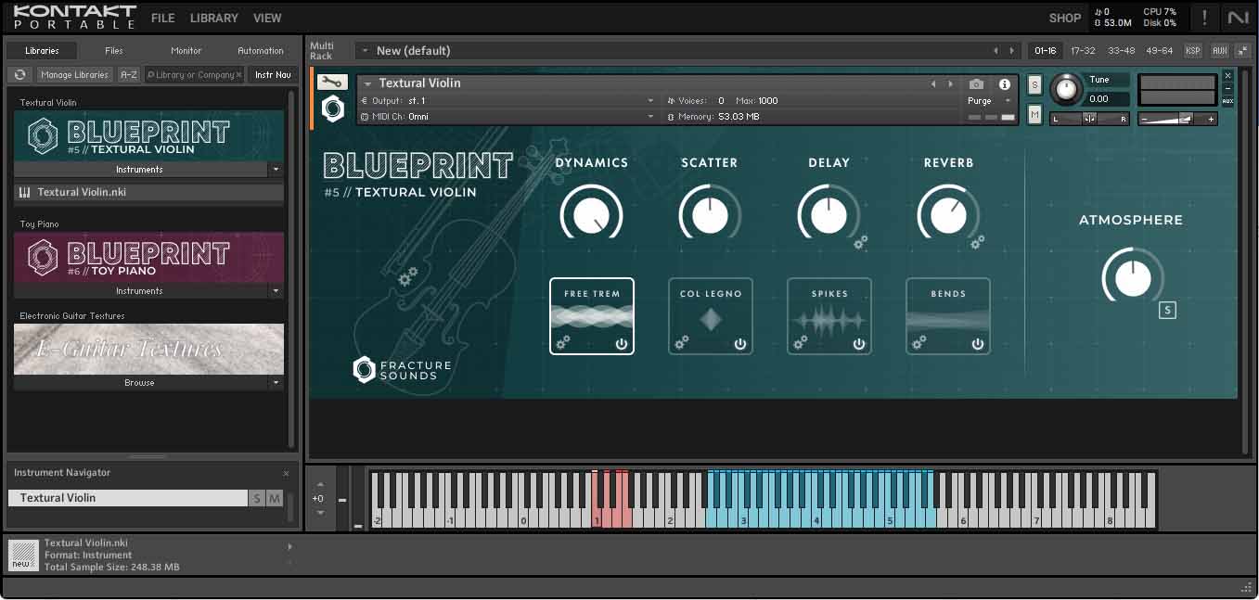
Task: Open the SHOP link
Action: tap(1065, 18)
